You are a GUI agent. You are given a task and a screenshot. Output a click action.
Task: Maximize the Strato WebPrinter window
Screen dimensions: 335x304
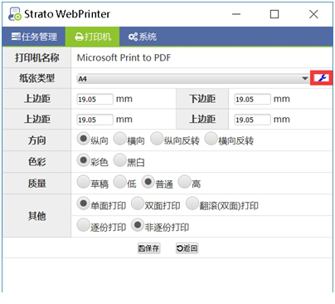(274, 14)
